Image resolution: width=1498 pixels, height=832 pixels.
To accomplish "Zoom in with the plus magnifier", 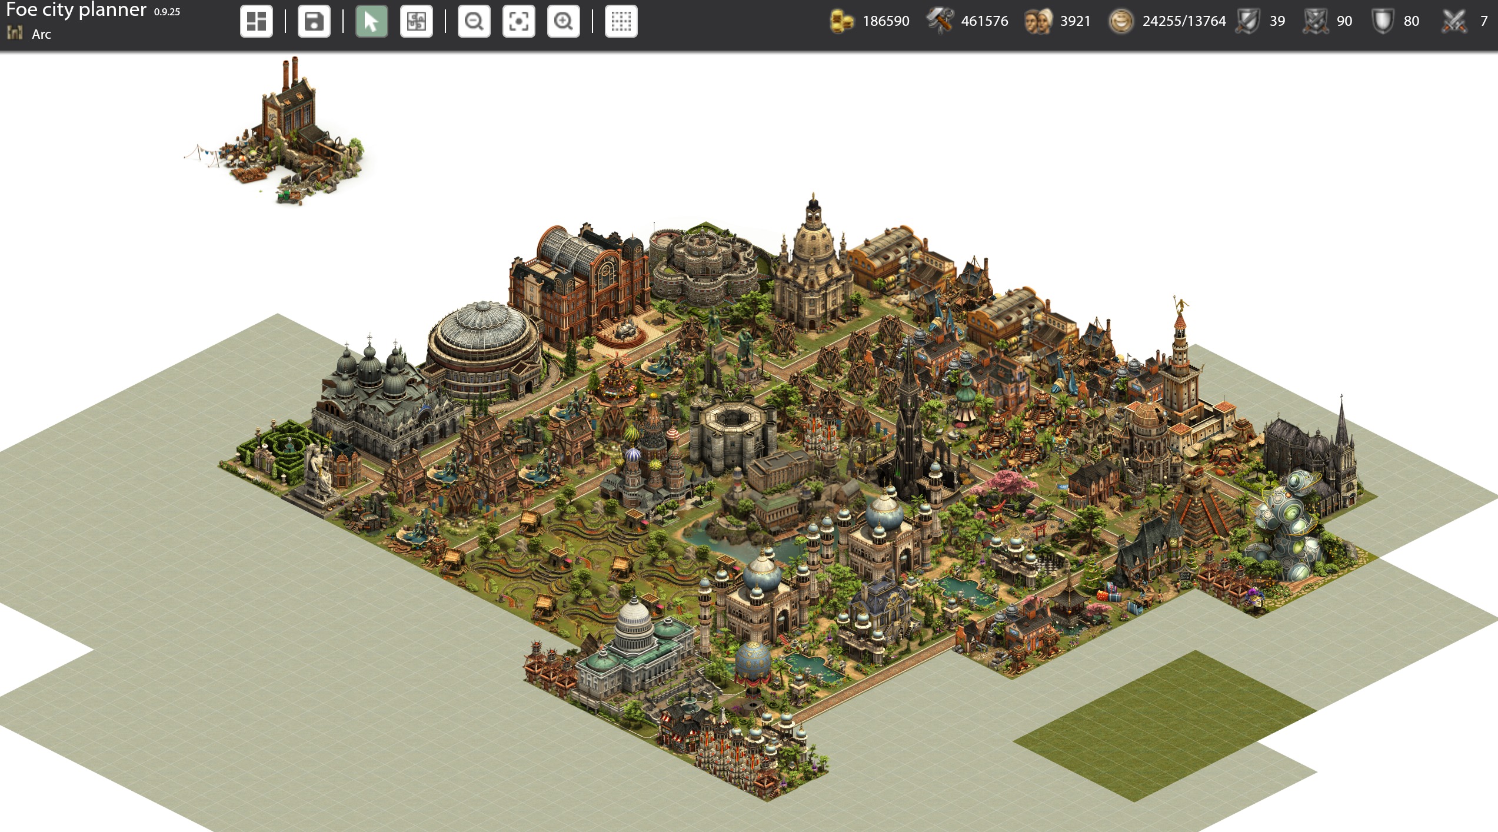I will click(563, 22).
